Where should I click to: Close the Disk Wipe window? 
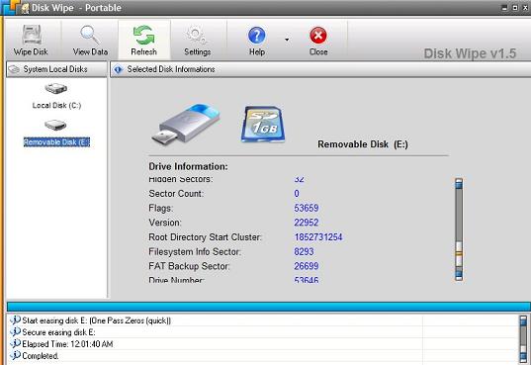525,8
